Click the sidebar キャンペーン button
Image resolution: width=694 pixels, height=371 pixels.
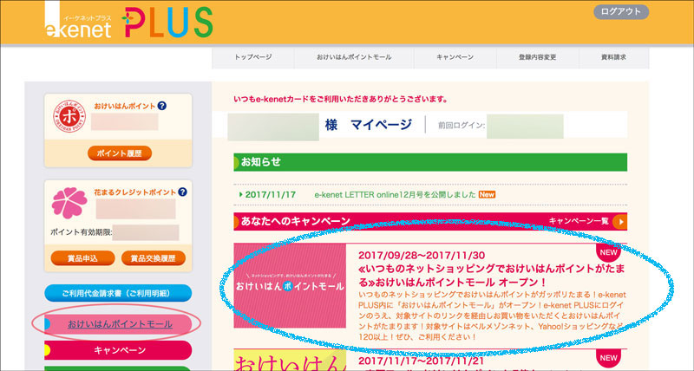(118, 350)
